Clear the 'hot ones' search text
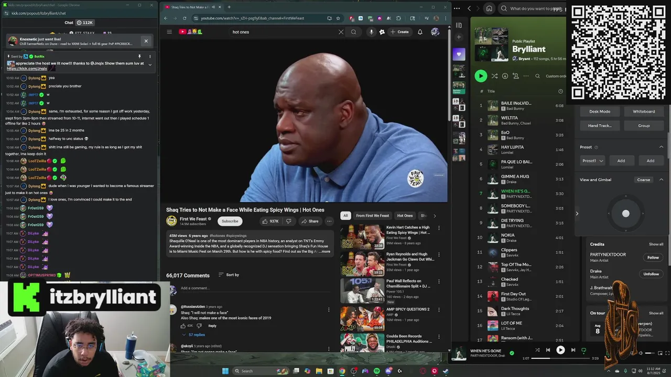 pos(341,32)
